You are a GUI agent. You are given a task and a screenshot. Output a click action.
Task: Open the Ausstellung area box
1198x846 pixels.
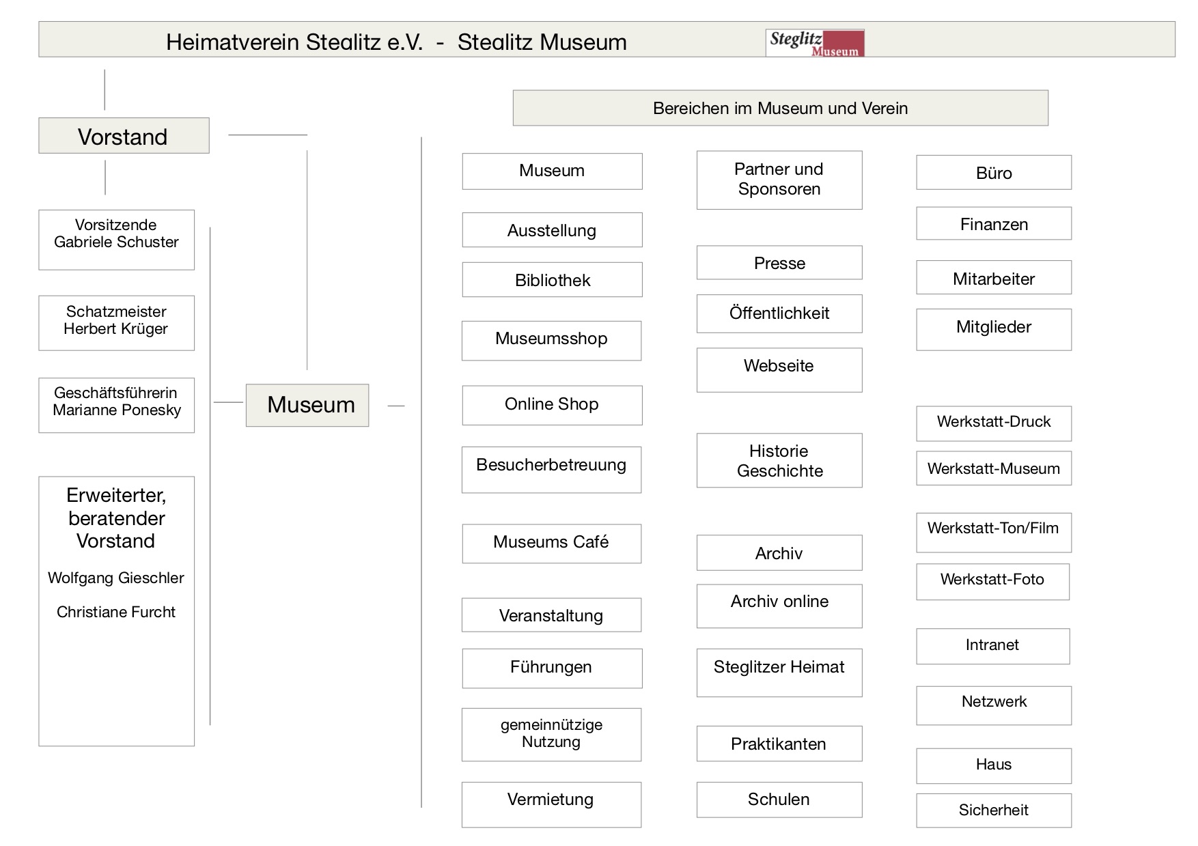point(552,230)
